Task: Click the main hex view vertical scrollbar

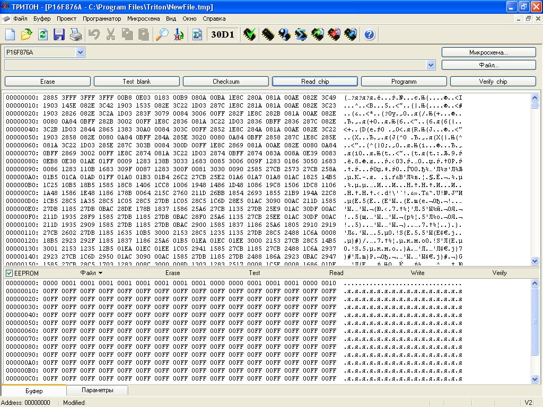Action: (x=535, y=180)
